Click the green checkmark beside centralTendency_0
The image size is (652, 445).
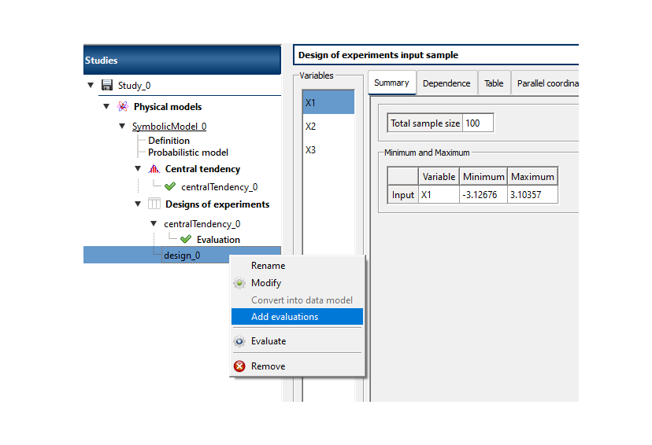(170, 187)
